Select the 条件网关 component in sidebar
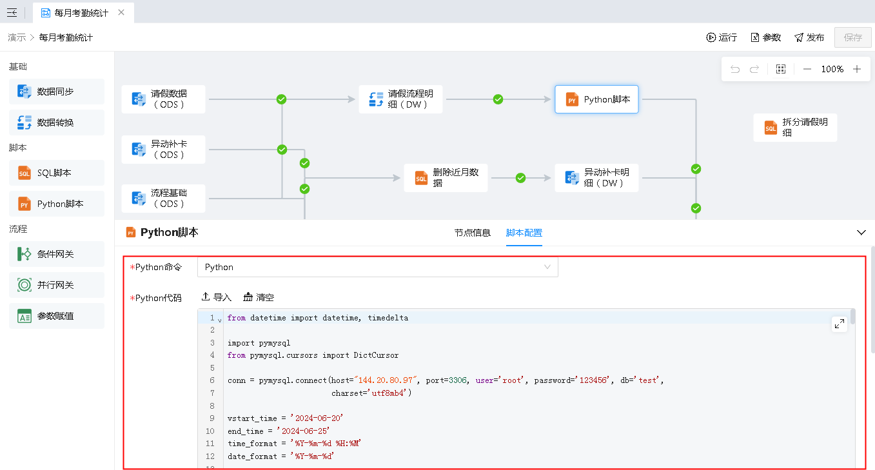This screenshot has height=470, width=875. point(56,254)
